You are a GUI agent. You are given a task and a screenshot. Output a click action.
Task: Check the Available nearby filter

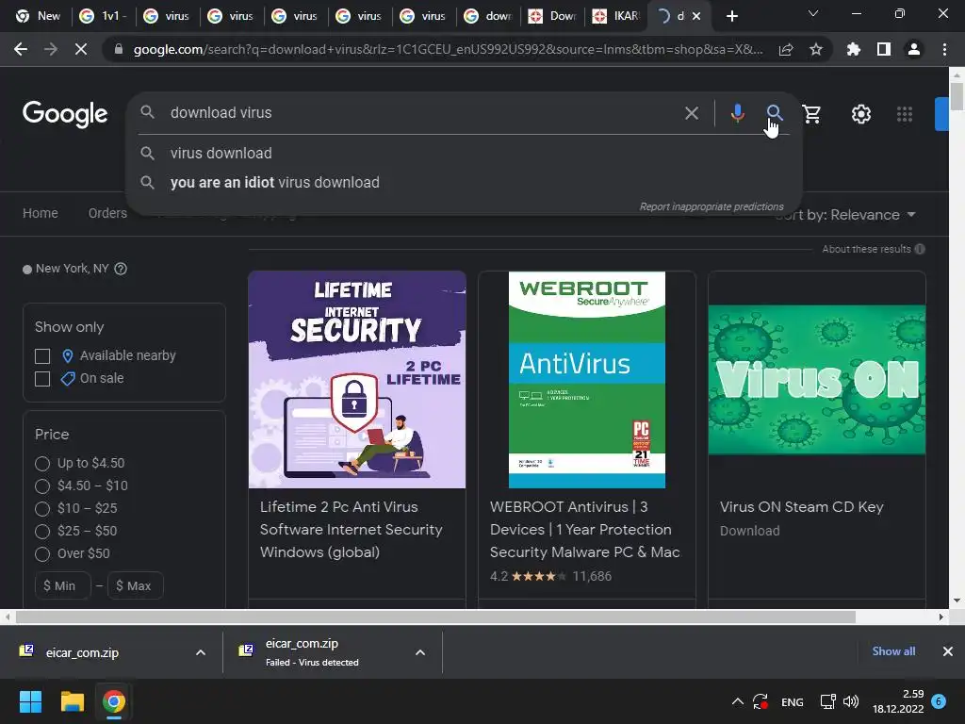(x=42, y=356)
